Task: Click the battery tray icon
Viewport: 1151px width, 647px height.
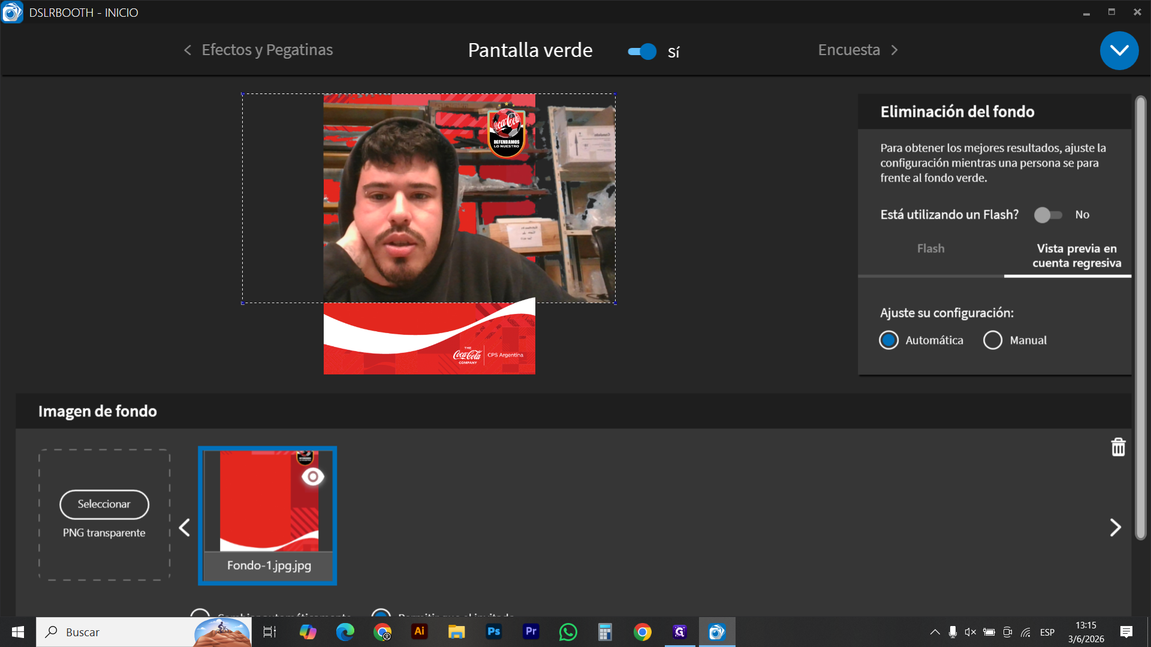Action: [x=989, y=632]
